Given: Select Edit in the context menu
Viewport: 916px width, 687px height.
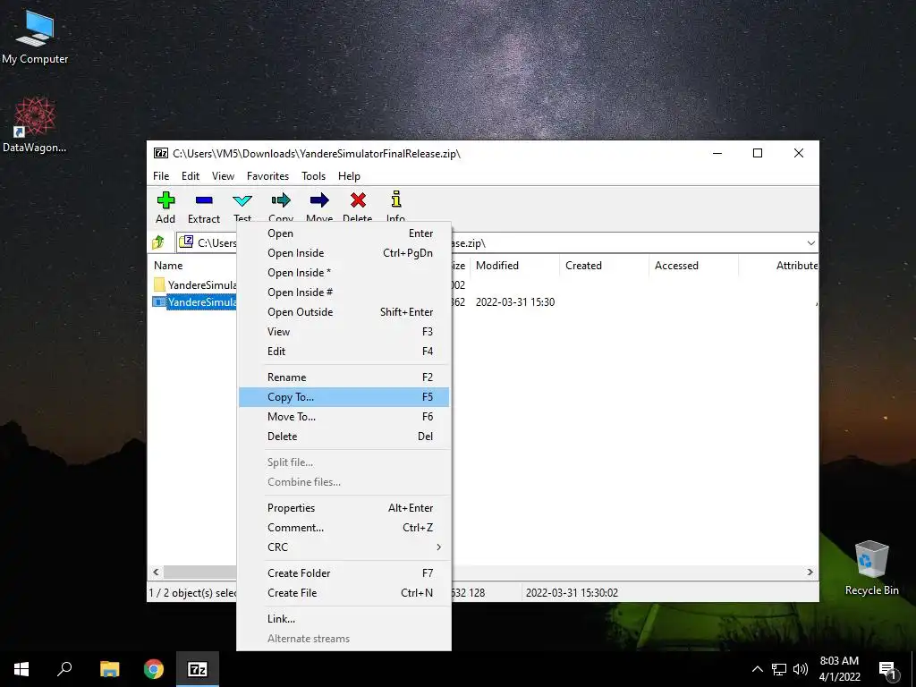Looking at the screenshot, I should [x=344, y=351].
